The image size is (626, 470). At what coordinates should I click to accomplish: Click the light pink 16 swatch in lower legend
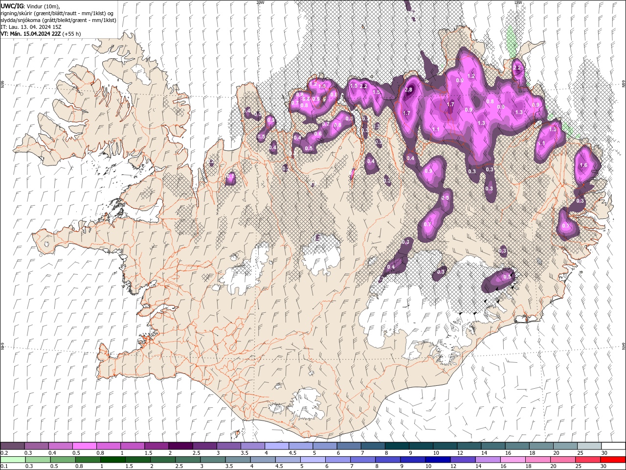tap(513, 460)
